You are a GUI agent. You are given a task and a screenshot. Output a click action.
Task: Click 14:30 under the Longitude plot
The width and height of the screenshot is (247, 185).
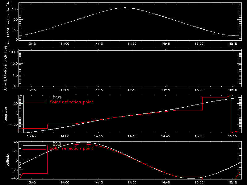tap(132, 136)
